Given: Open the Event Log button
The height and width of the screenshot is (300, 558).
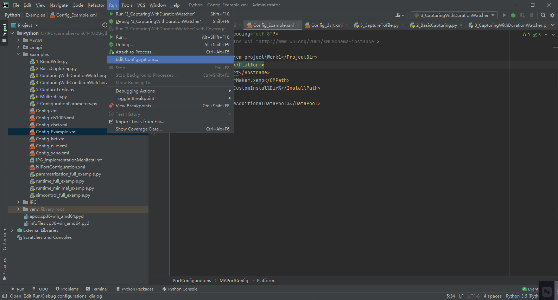Looking at the screenshot, I should pos(530,289).
